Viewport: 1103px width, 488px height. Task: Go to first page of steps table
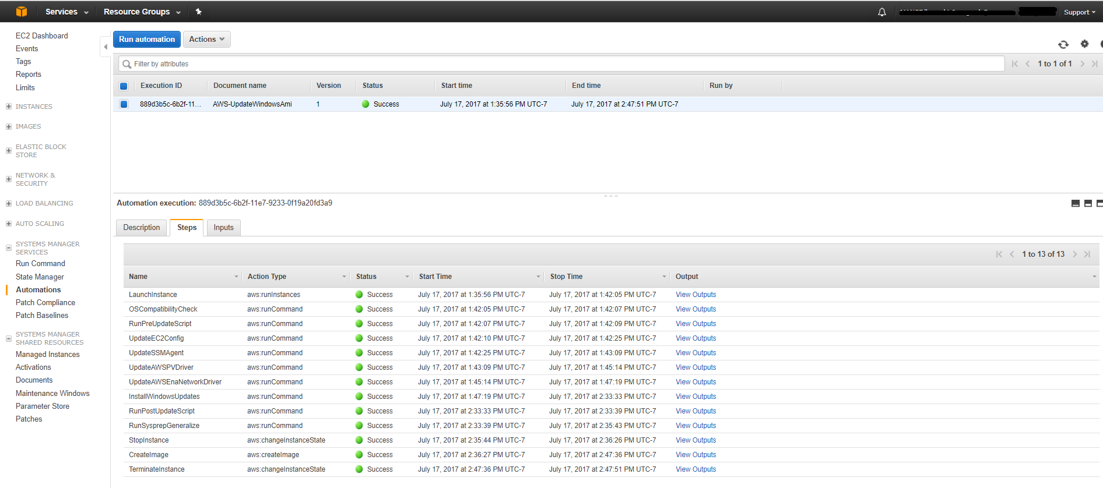click(x=999, y=254)
